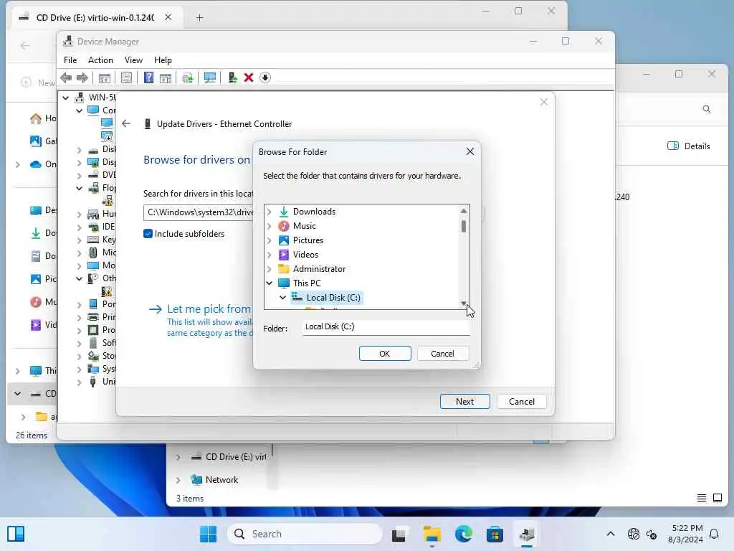Screen dimensions: 734x551
Task: Open the File menu in Device Manager
Action: click(x=70, y=60)
